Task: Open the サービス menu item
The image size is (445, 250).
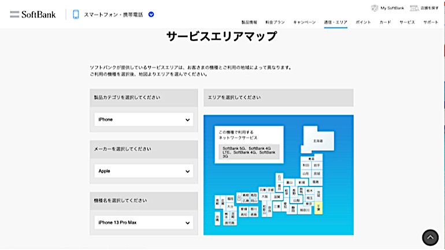Action: click(407, 22)
